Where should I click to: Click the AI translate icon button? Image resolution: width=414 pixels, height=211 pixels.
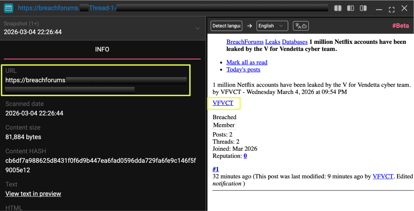coord(301,26)
